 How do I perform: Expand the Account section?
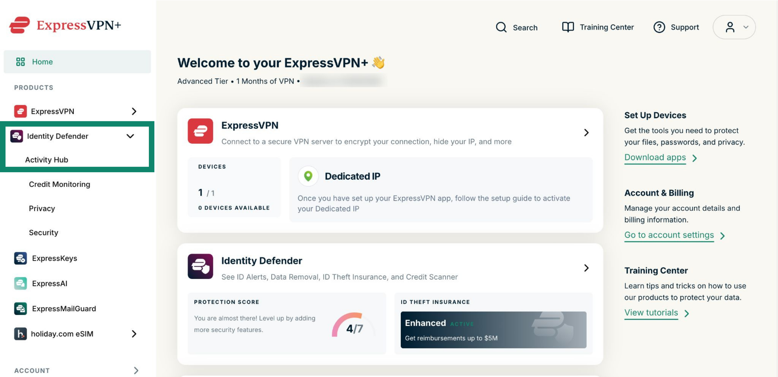tap(136, 370)
